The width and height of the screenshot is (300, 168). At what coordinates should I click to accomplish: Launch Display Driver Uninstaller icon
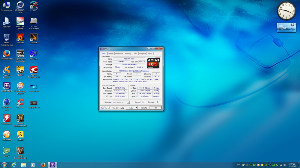click(x=20, y=56)
